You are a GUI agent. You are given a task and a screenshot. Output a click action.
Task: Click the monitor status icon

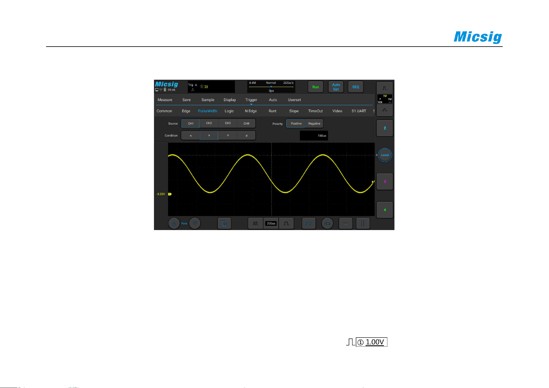[x=157, y=90]
